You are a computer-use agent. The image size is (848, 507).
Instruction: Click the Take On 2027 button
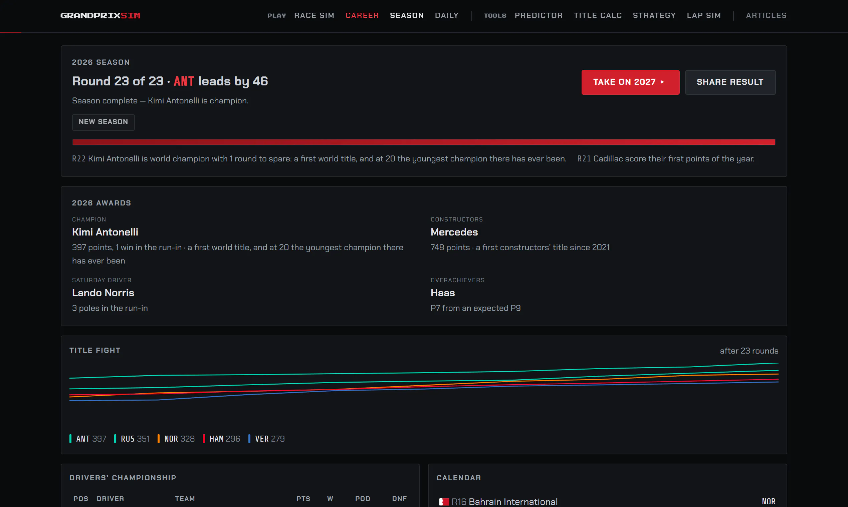(x=630, y=82)
